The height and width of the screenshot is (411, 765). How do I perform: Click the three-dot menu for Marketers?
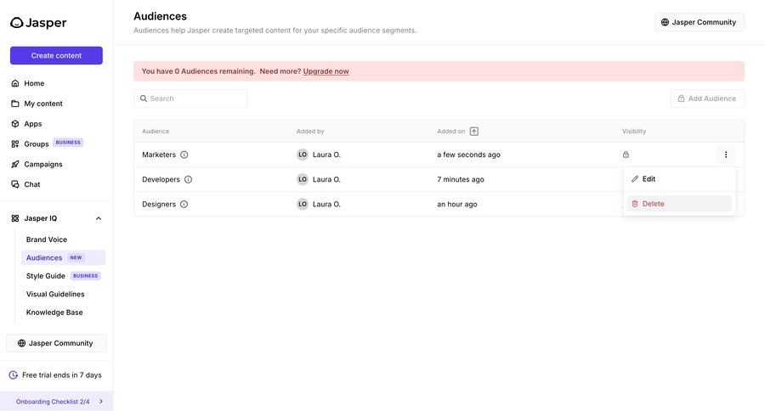coord(726,155)
